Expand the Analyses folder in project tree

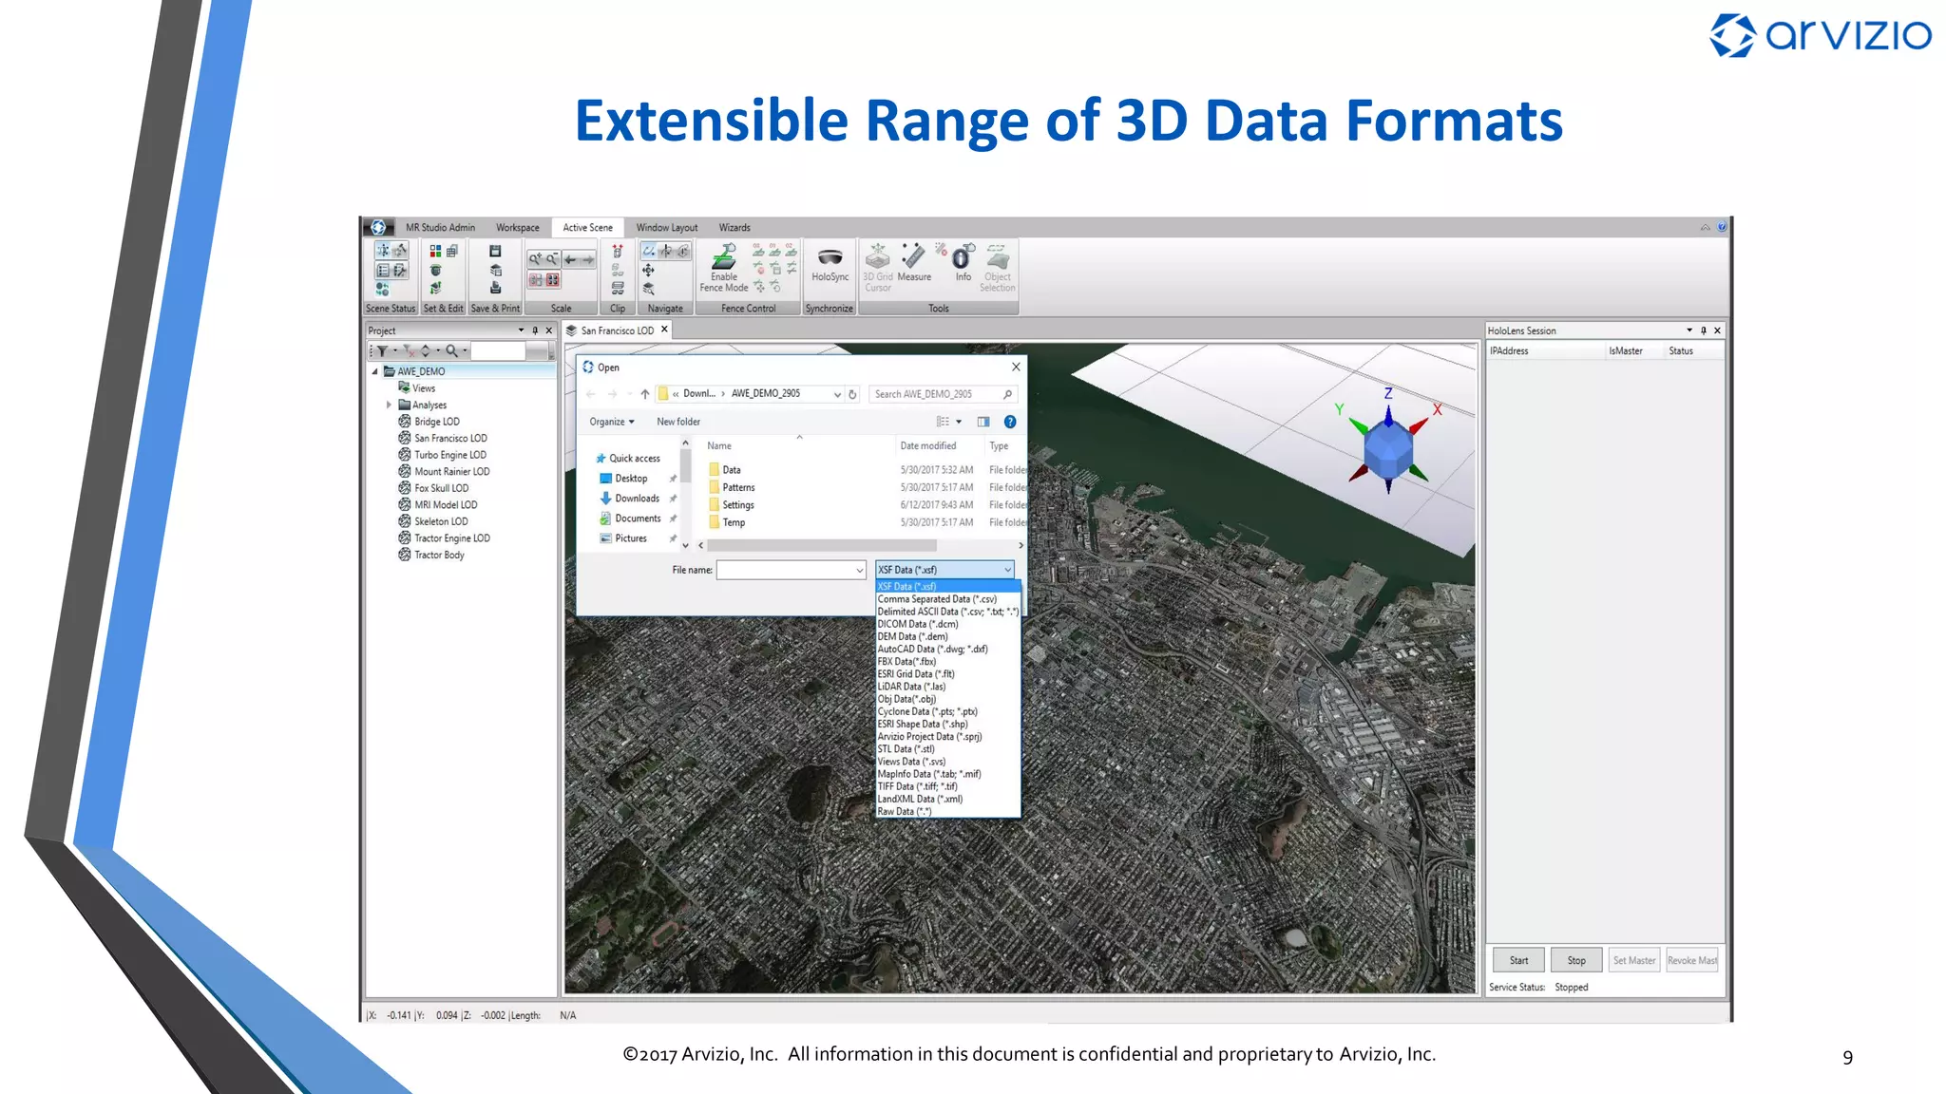389,405
